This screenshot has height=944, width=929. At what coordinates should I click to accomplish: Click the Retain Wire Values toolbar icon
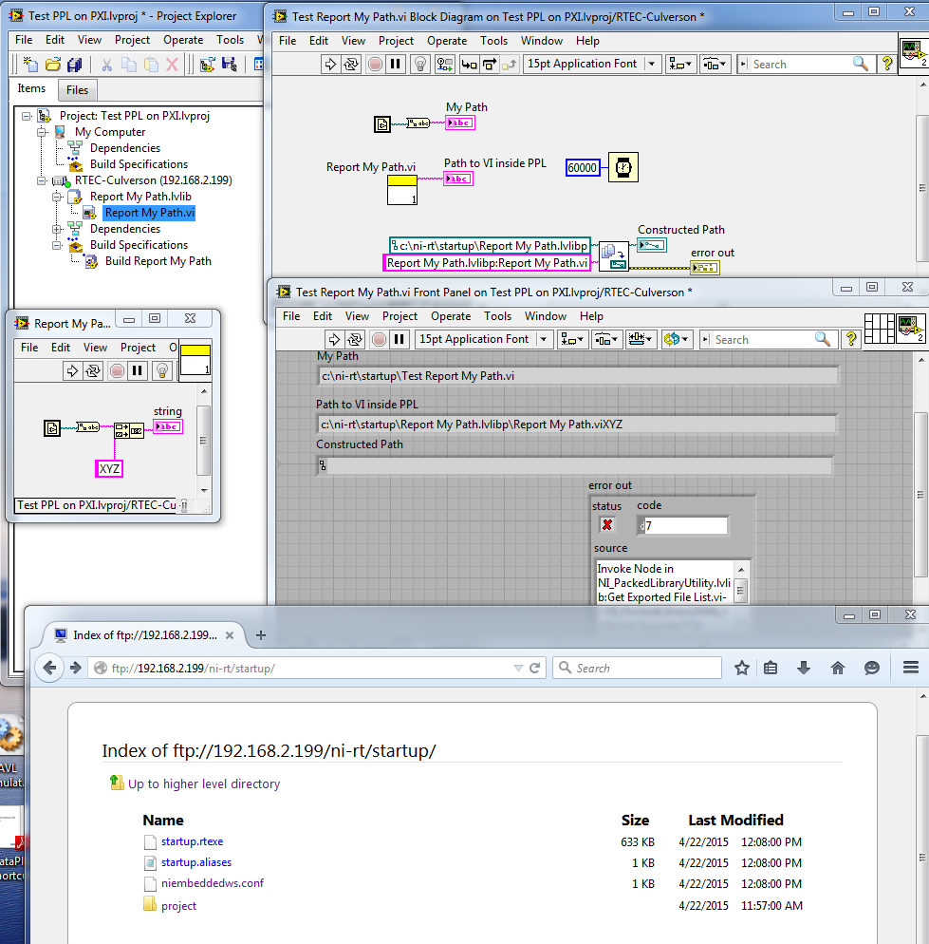click(x=444, y=64)
